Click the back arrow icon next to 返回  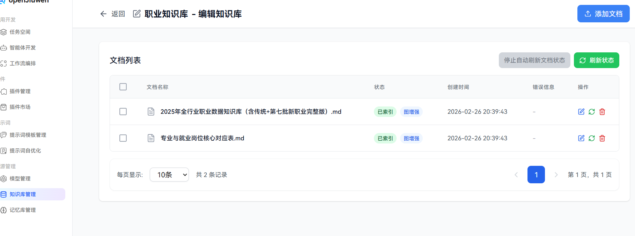point(103,14)
